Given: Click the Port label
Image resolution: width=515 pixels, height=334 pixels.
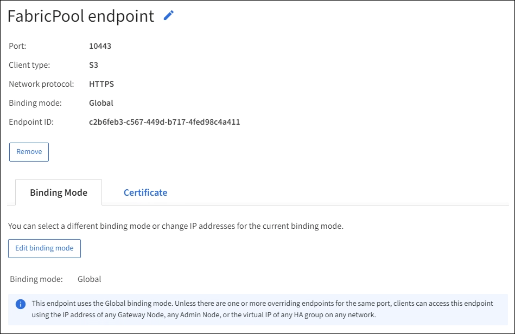Looking at the screenshot, I should tap(17, 46).
